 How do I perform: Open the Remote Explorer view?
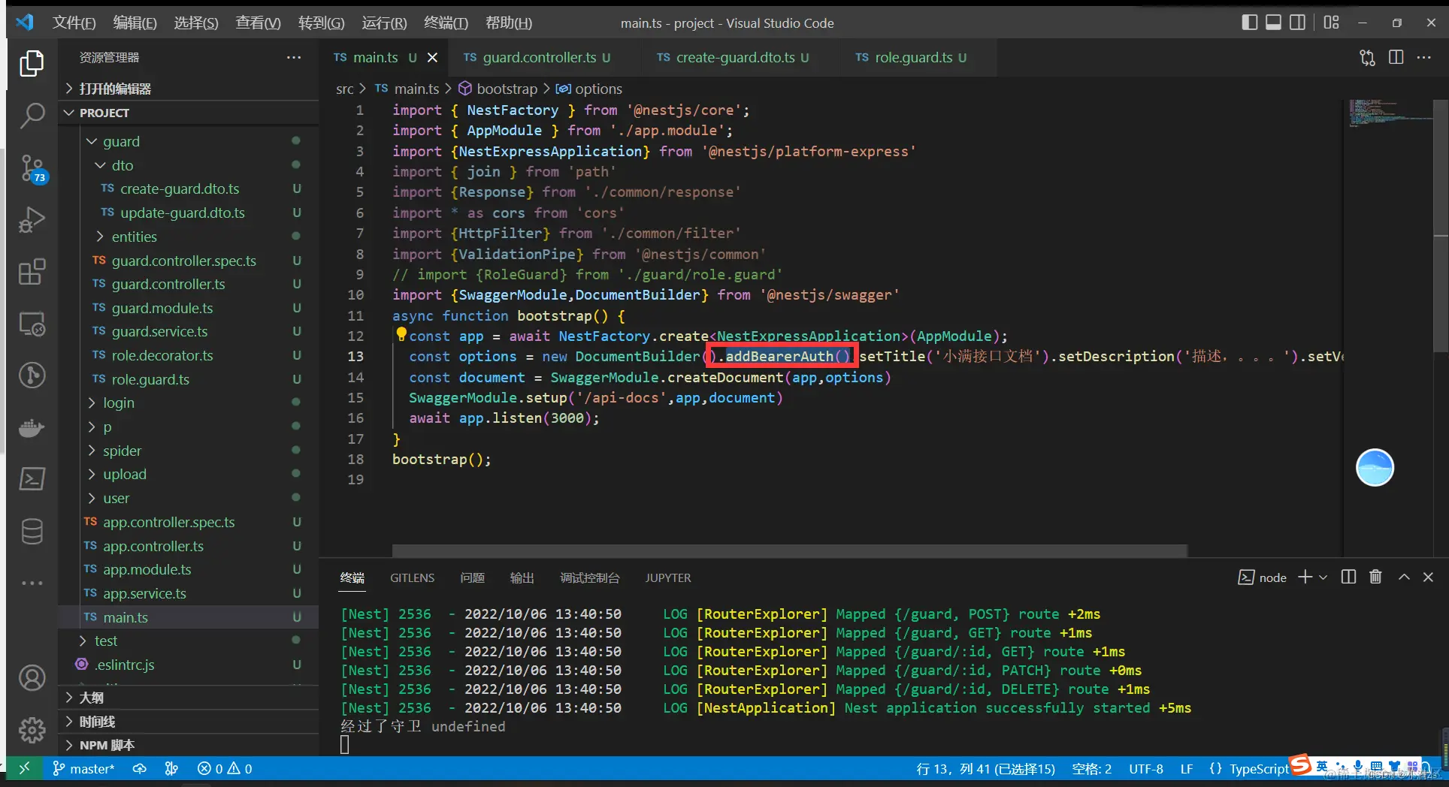pyautogui.click(x=32, y=324)
